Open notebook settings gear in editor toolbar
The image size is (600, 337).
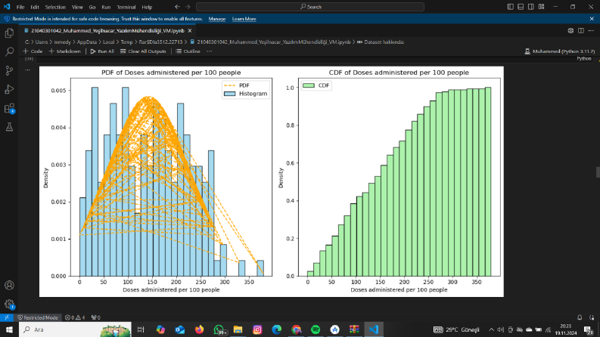tap(570, 30)
